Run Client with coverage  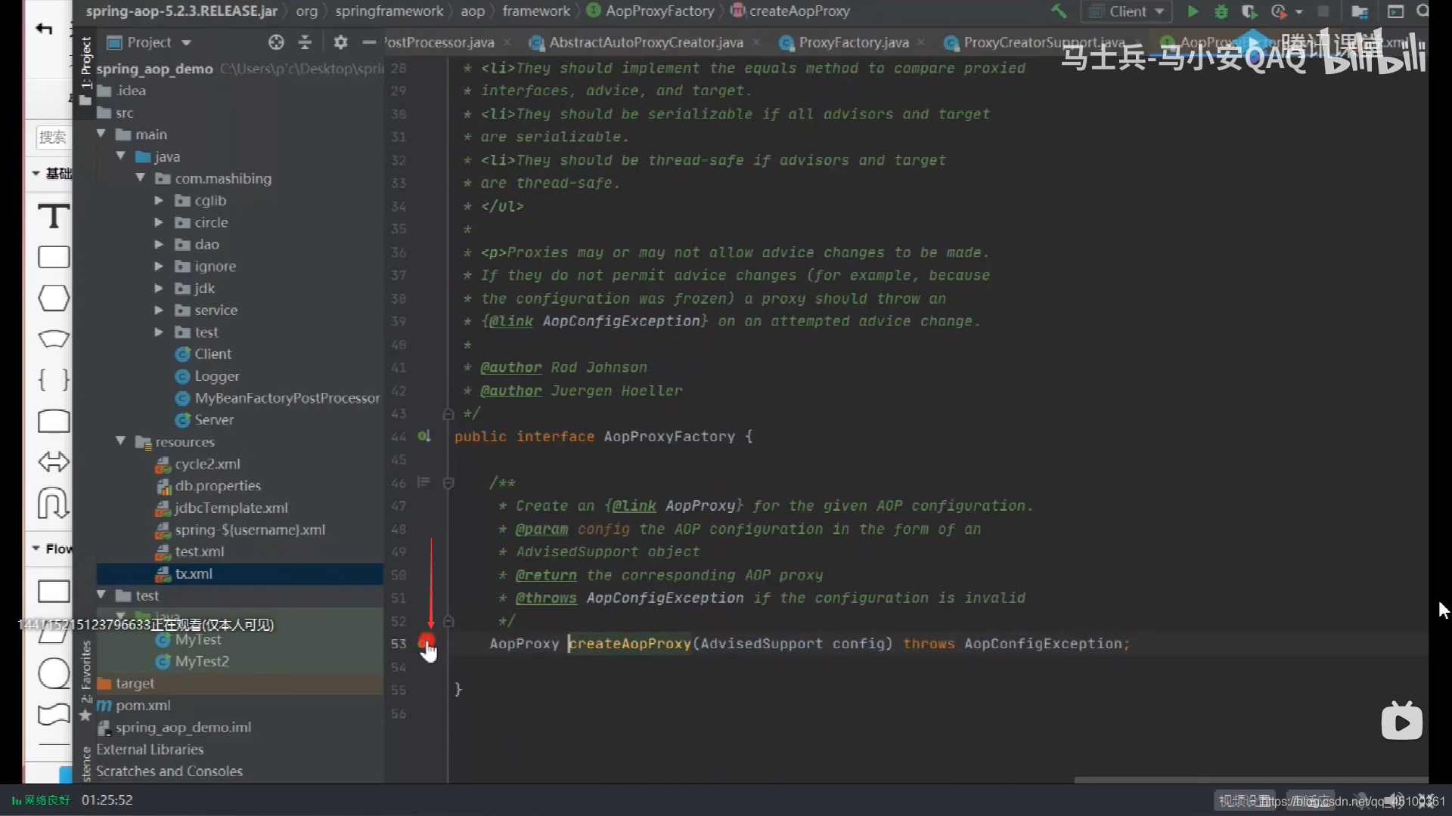click(x=1249, y=11)
